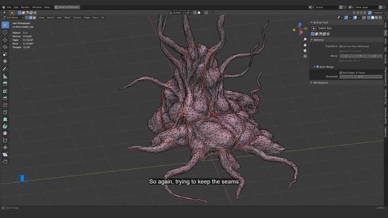Open the Window menu
The image size is (388, 218).
37,7
